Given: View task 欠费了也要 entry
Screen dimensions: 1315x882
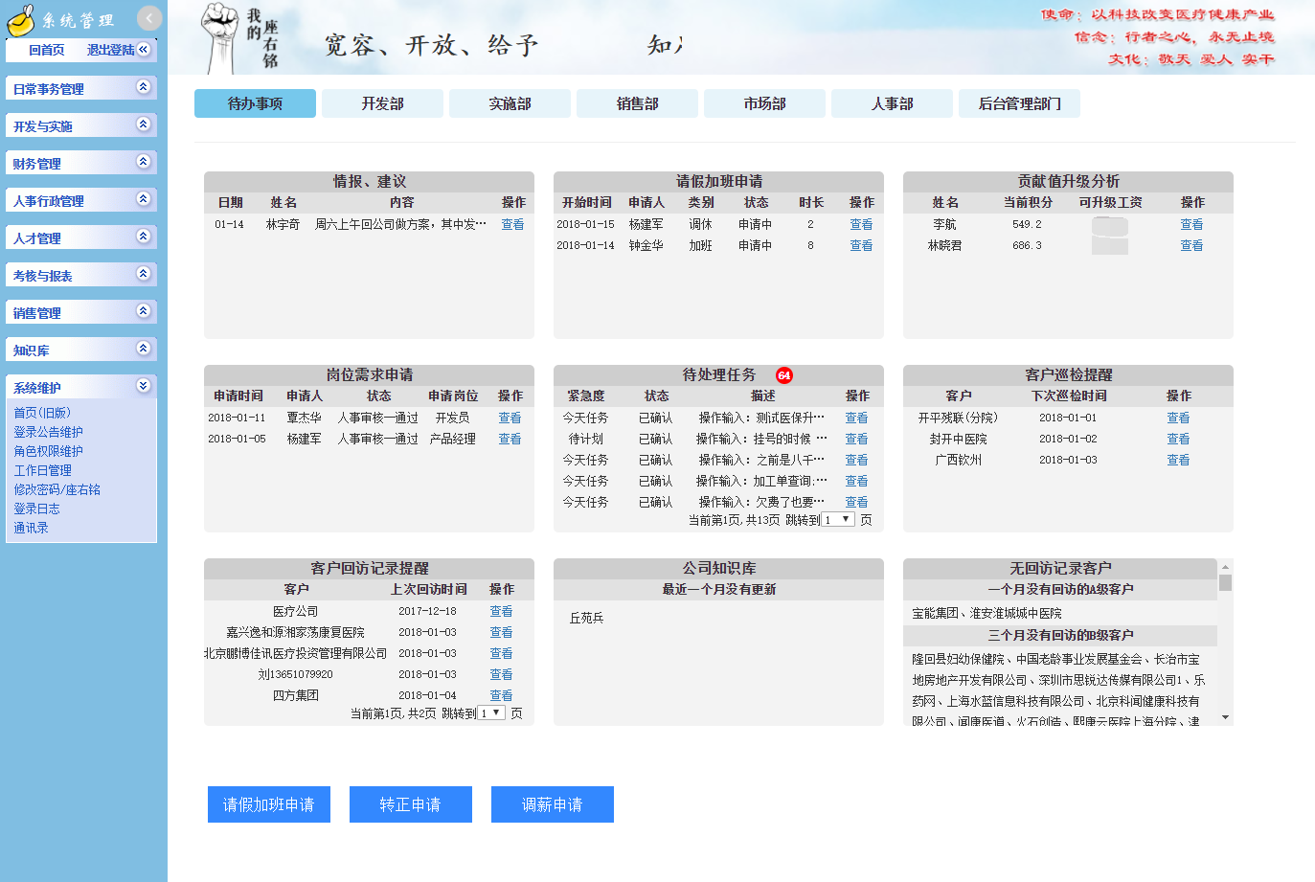Looking at the screenshot, I should (x=856, y=502).
